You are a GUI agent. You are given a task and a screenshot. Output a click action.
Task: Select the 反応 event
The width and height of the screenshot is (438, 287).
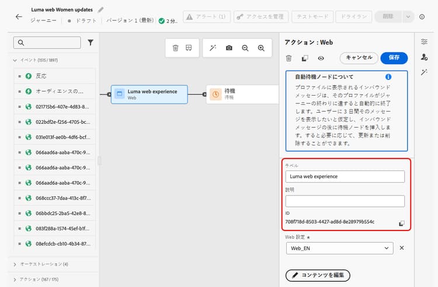54,76
